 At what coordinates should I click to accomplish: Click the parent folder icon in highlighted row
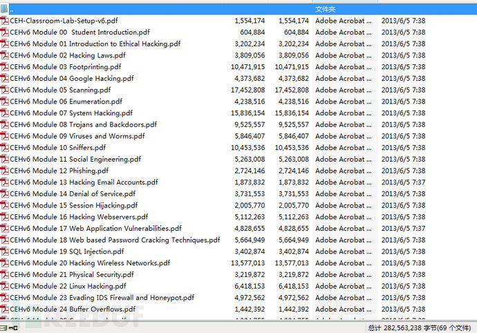[x=4, y=9]
